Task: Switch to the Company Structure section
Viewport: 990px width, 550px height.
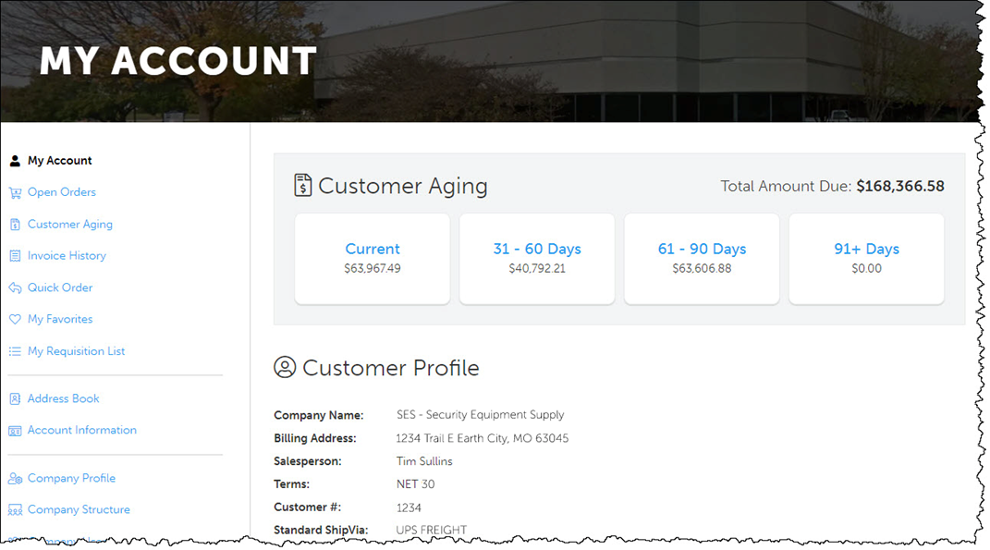Action: (78, 509)
